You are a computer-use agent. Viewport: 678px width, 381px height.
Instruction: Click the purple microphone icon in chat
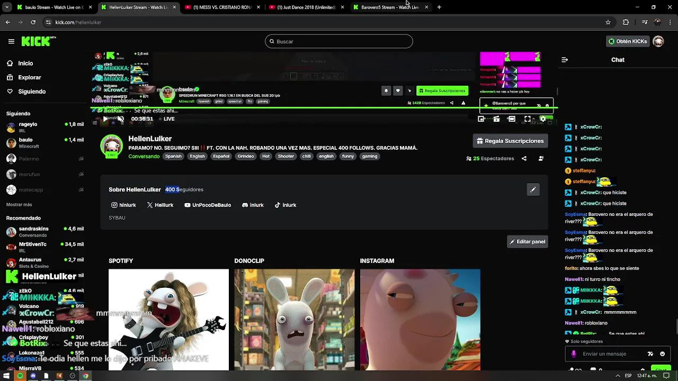coord(574,354)
